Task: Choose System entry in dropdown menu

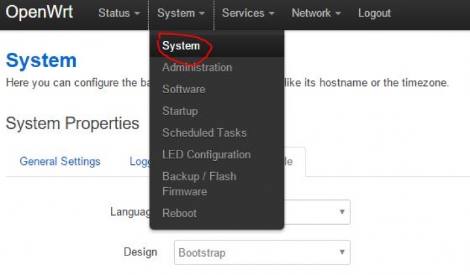Action: pyautogui.click(x=217, y=46)
